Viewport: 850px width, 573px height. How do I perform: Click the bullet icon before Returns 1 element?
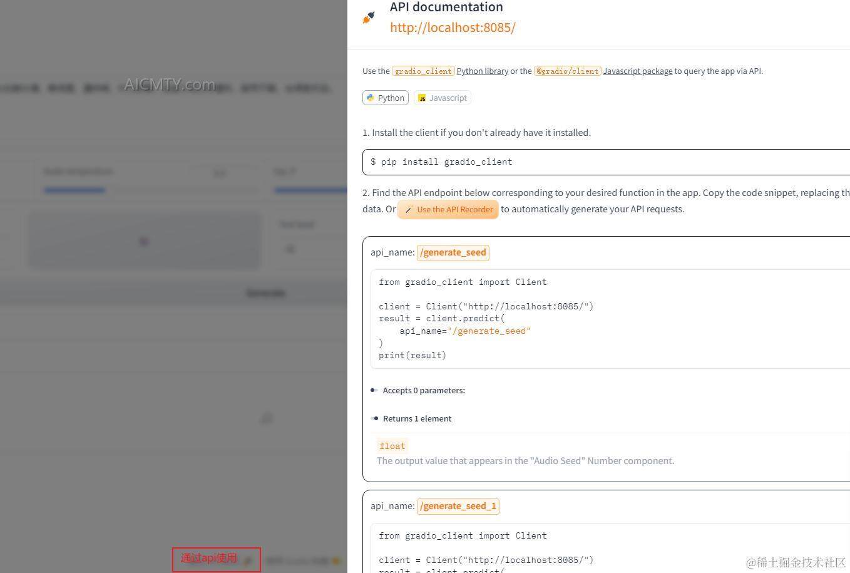[x=374, y=418]
